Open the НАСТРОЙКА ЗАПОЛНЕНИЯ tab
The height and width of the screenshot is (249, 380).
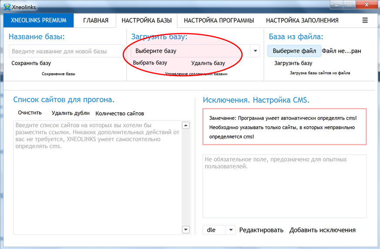pos(302,20)
